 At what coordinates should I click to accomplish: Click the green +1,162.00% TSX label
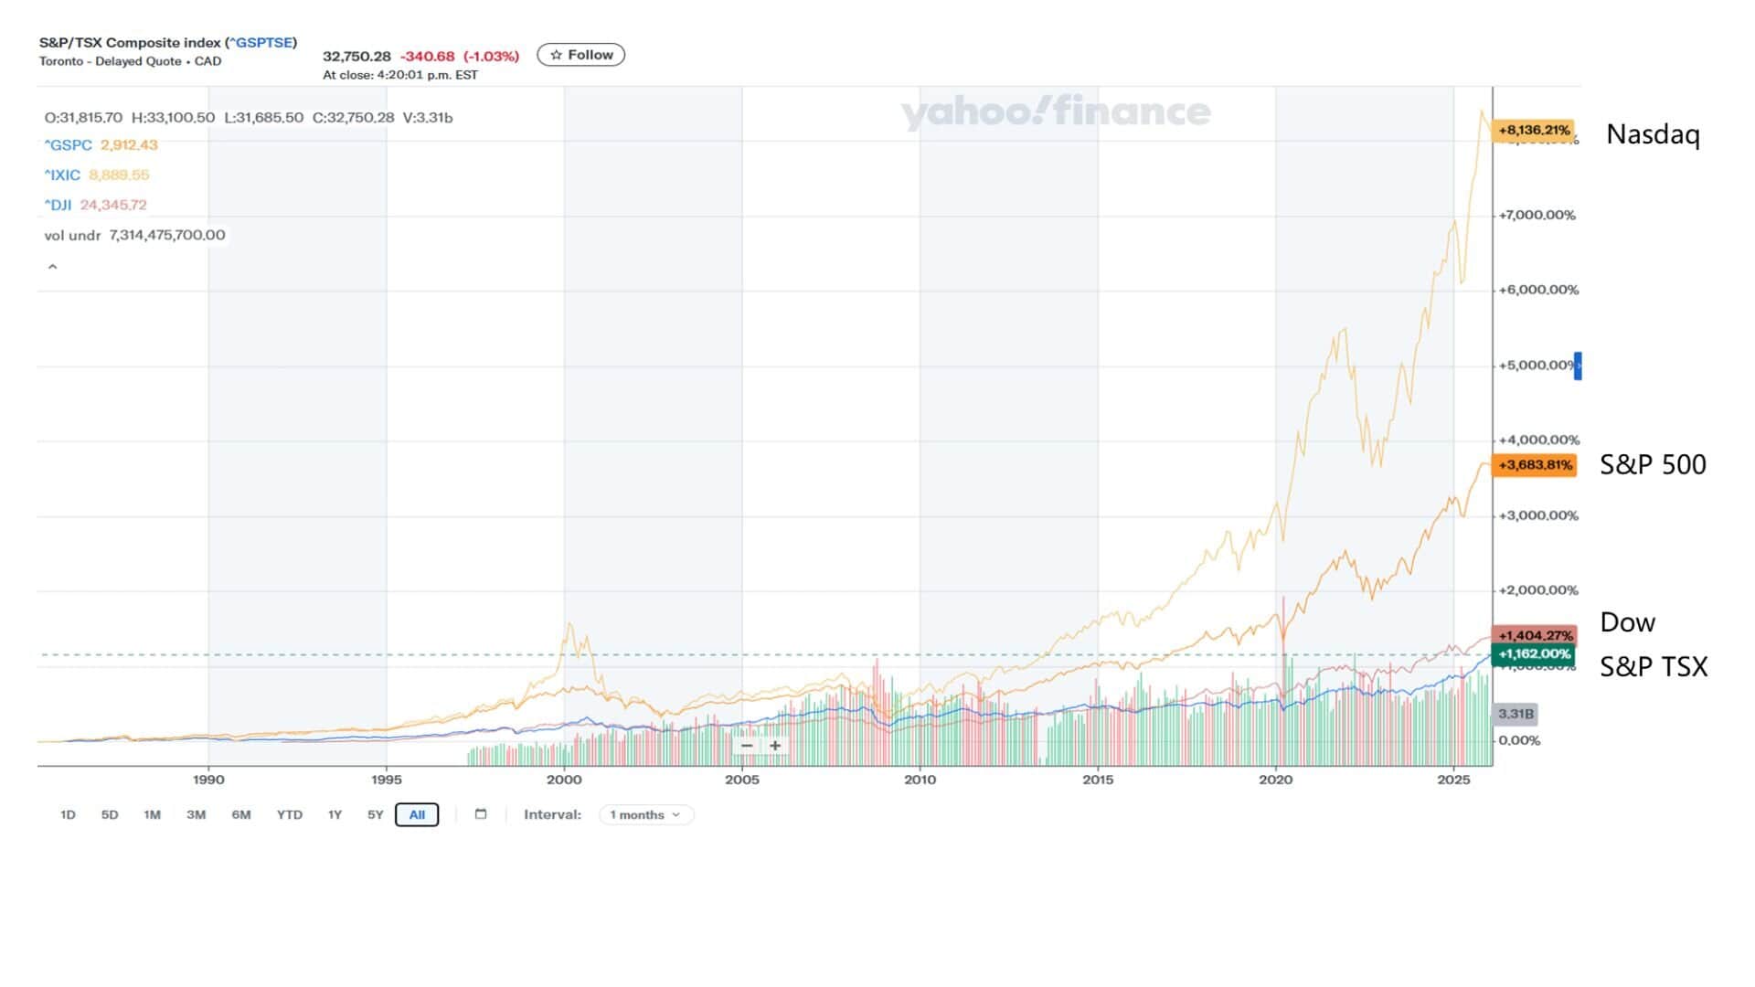click(1534, 654)
